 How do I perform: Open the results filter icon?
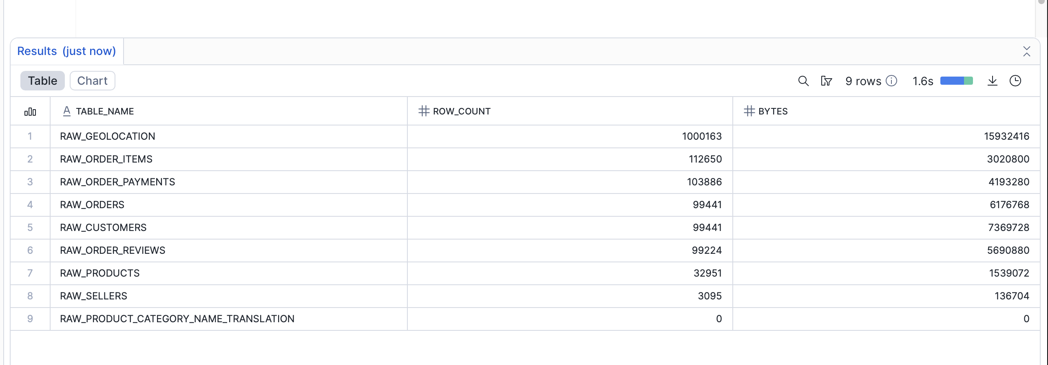click(826, 81)
